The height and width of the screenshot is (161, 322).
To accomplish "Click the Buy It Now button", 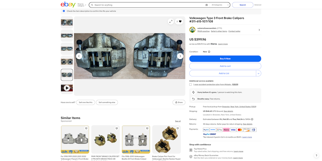I will [225, 59].
